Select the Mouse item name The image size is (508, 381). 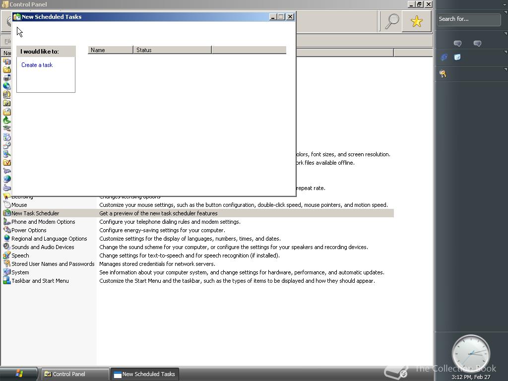click(x=19, y=205)
